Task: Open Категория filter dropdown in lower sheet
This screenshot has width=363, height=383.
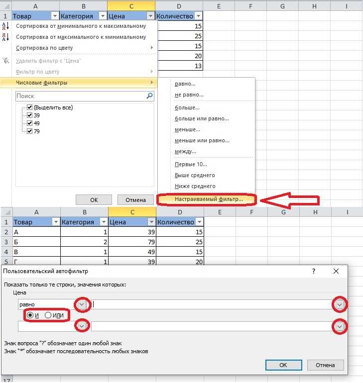Action: [x=104, y=222]
